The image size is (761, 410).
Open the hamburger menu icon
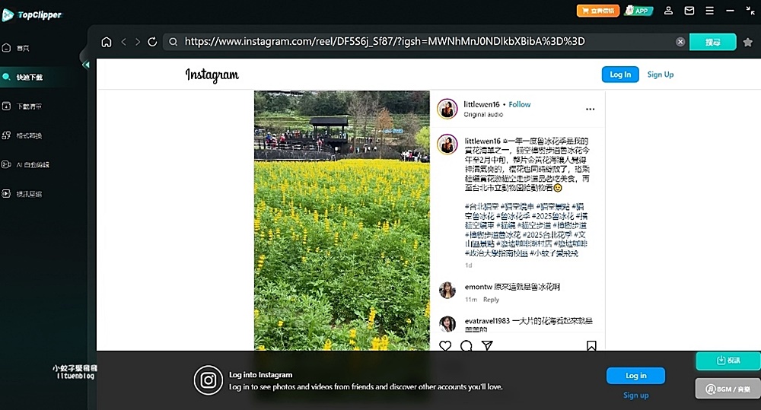click(709, 11)
